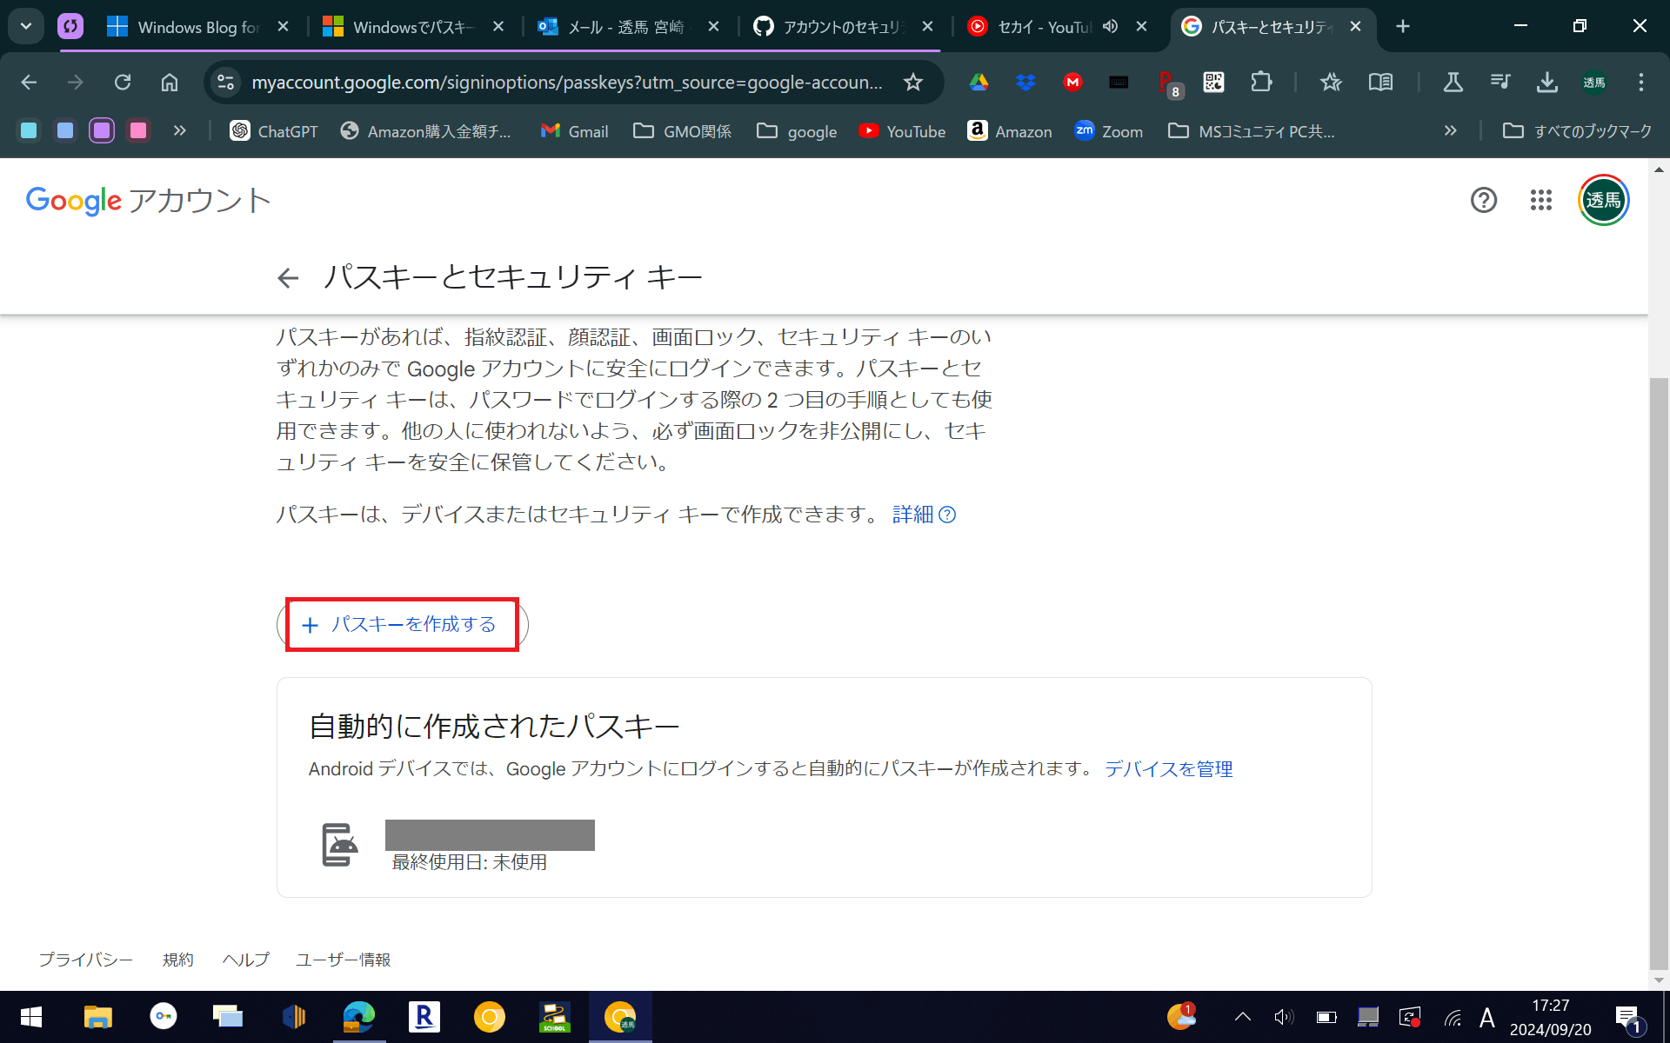The width and height of the screenshot is (1670, 1043).
Task: Expand hidden bookmarks chevron before すべてのブックマーク
Action: [x=1450, y=131]
